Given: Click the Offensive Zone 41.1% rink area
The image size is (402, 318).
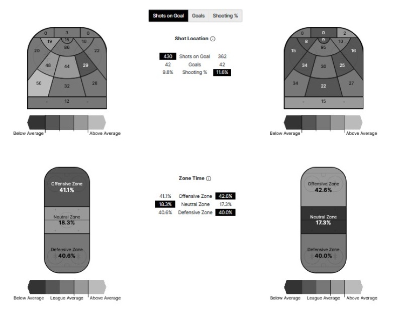Looking at the screenshot, I should pyautogui.click(x=67, y=187).
